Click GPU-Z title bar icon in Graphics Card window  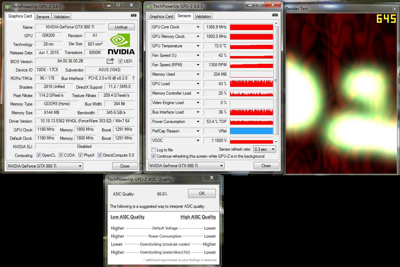pos(8,7)
